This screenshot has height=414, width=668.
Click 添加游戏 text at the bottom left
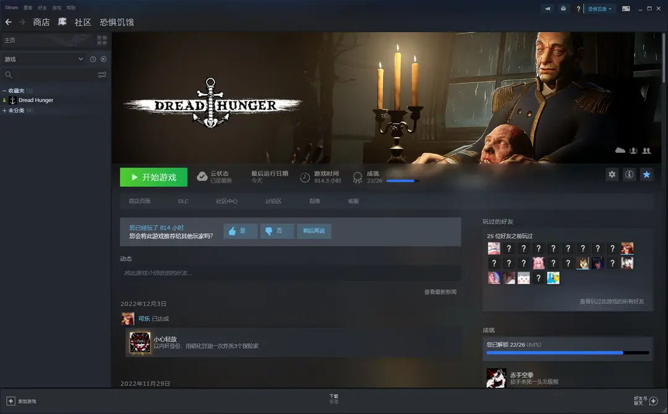pyautogui.click(x=27, y=401)
